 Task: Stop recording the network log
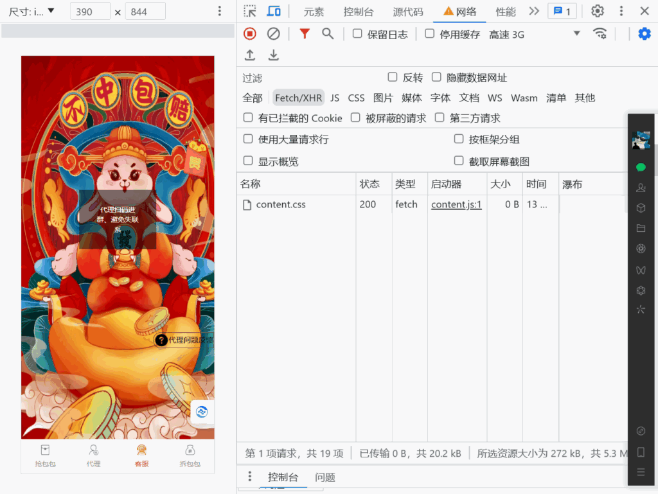tap(249, 33)
